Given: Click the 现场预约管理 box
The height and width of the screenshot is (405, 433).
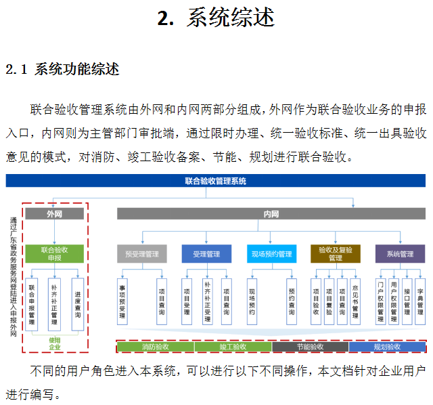Looking at the screenshot, I should click(x=271, y=254).
